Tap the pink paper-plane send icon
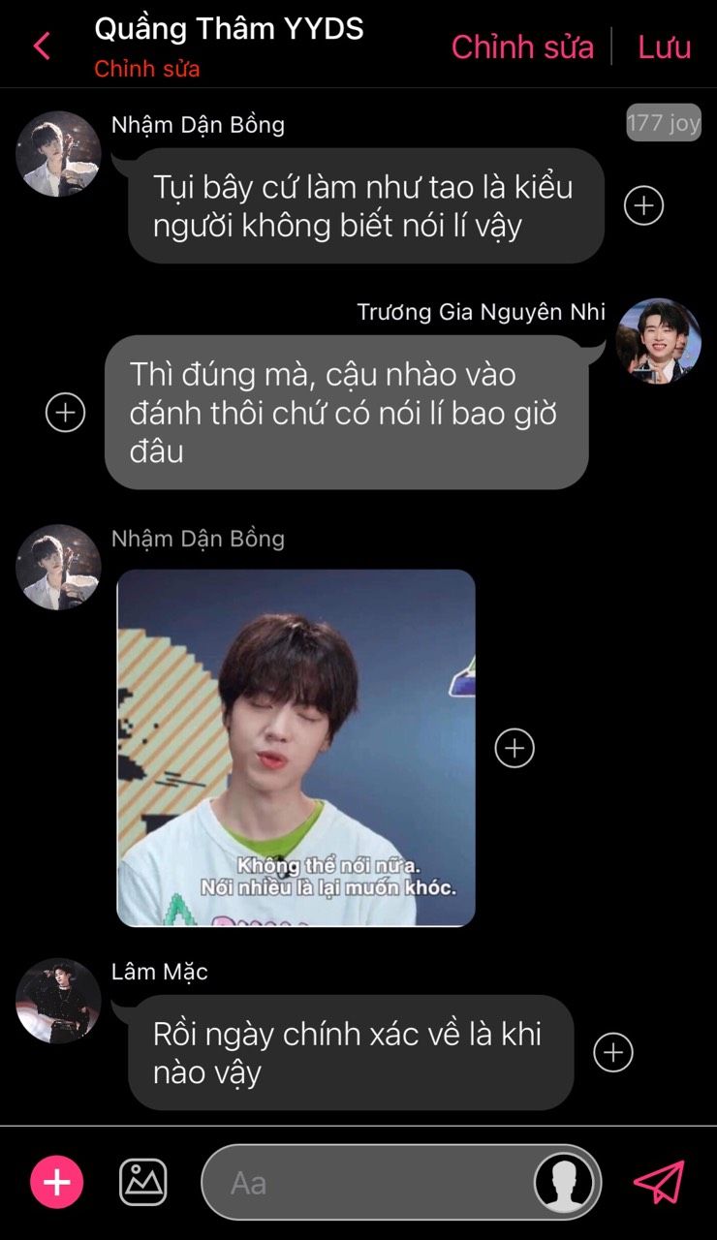This screenshot has height=1240, width=717. 659,1182
